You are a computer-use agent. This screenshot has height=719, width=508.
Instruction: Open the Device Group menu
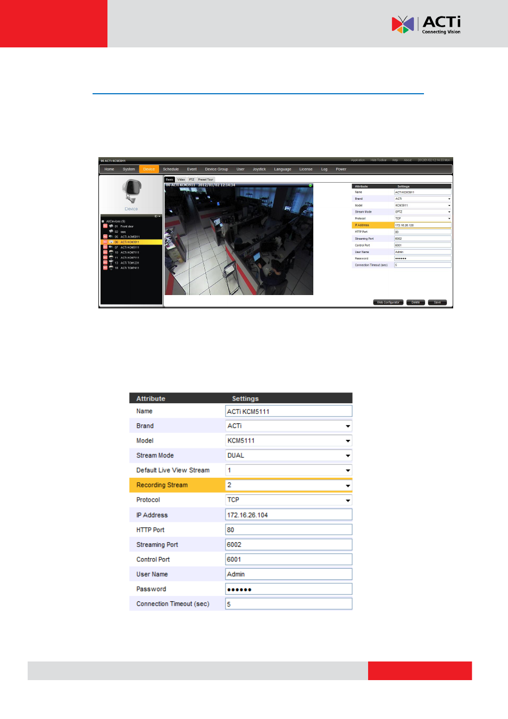216,169
